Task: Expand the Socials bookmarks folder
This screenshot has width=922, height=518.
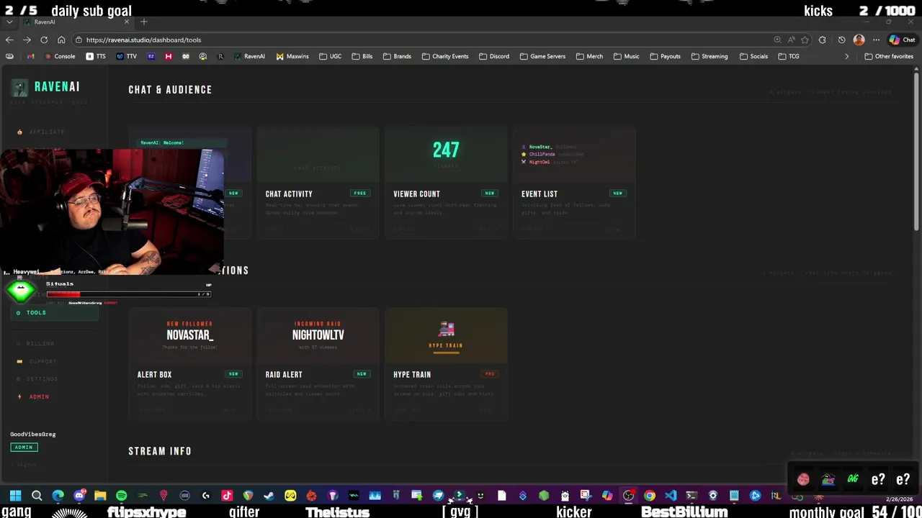Action: [753, 56]
